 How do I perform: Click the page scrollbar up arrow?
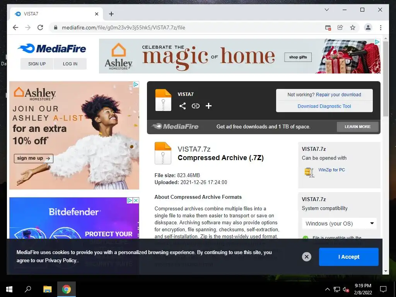(x=386, y=38)
